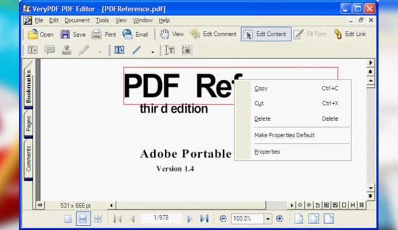Open the View menu

coord(121,20)
